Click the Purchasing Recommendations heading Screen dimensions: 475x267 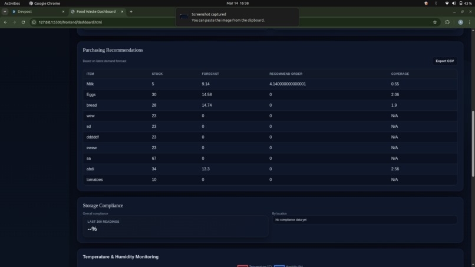point(113,50)
